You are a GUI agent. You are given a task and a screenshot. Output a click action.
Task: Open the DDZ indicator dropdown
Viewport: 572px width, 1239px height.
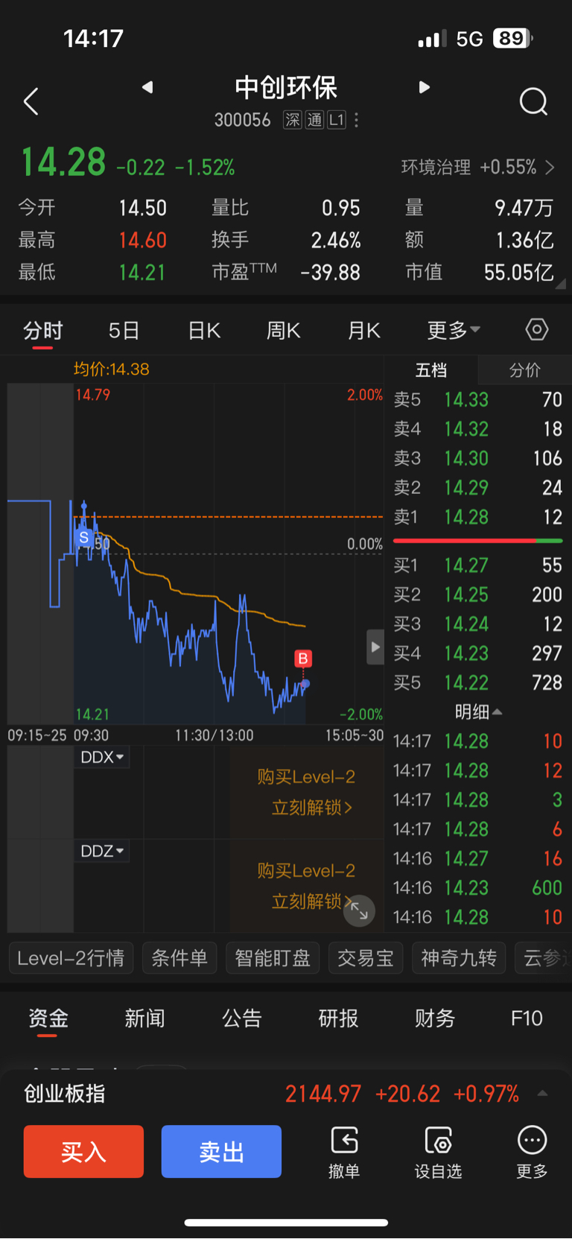102,851
